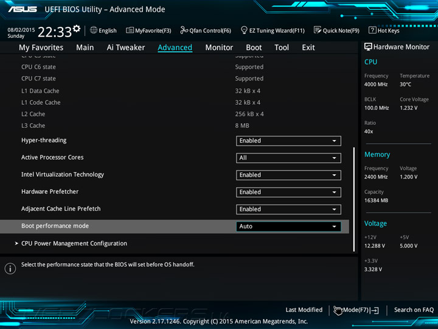Go to the Boot tab
This screenshot has width=438, height=329.
tap(254, 48)
